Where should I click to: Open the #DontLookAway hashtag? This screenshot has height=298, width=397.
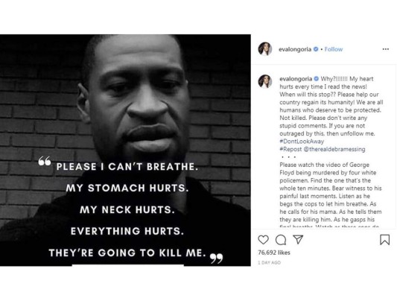click(x=302, y=142)
